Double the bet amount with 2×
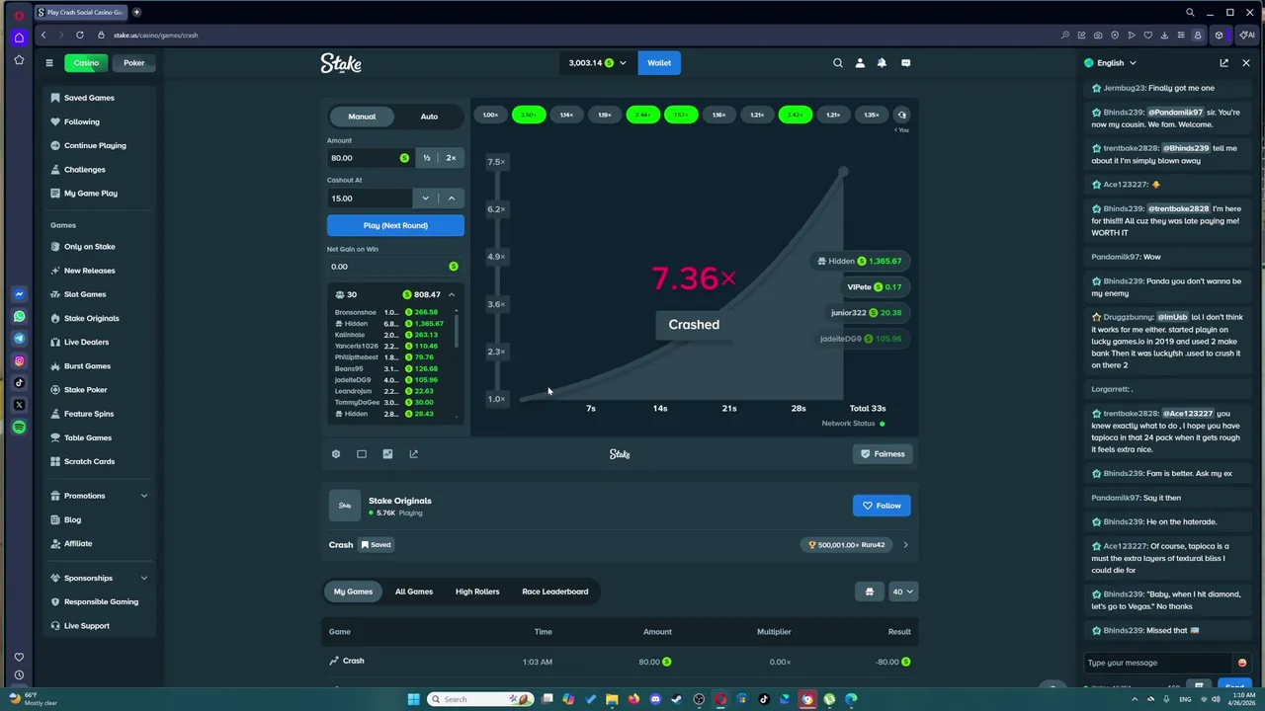 coord(452,158)
